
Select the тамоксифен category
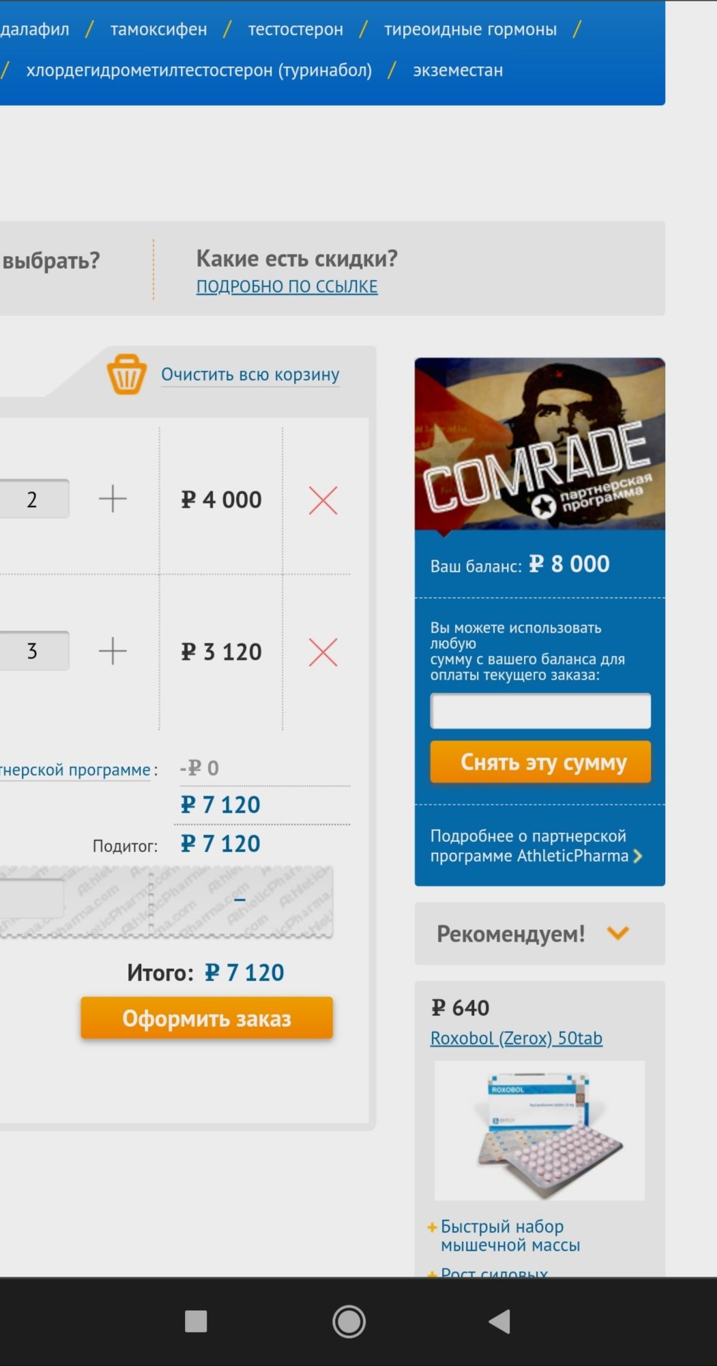point(158,29)
